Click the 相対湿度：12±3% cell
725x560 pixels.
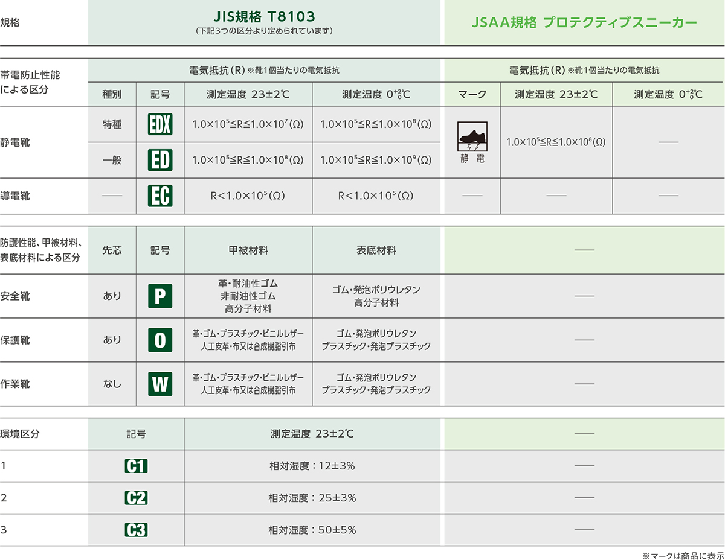click(312, 466)
